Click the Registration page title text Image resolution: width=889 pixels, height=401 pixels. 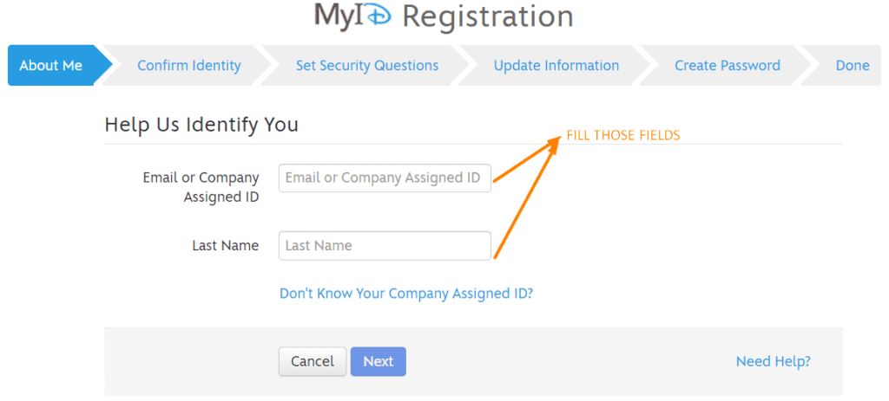(488, 16)
